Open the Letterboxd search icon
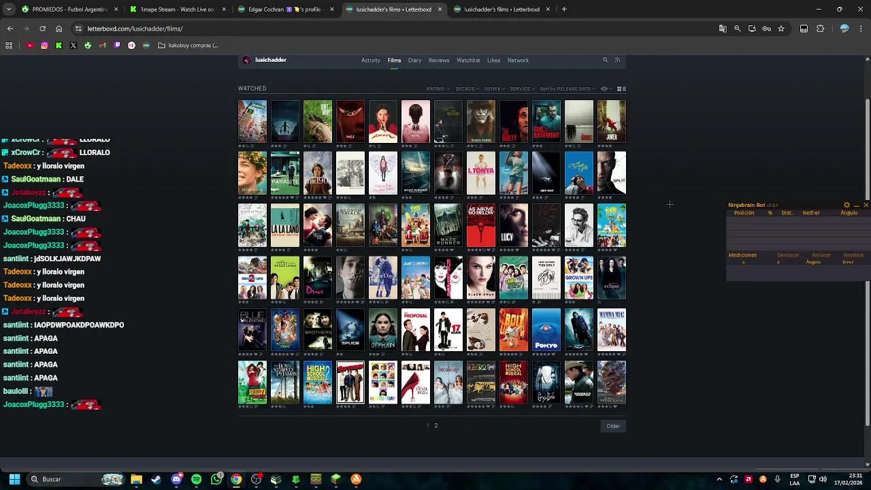The height and width of the screenshot is (490, 871). pyautogui.click(x=605, y=60)
